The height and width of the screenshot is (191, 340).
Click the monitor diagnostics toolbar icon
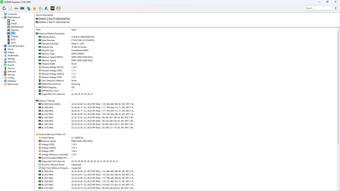[29, 9]
